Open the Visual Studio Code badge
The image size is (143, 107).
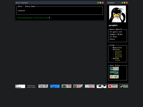point(55,86)
